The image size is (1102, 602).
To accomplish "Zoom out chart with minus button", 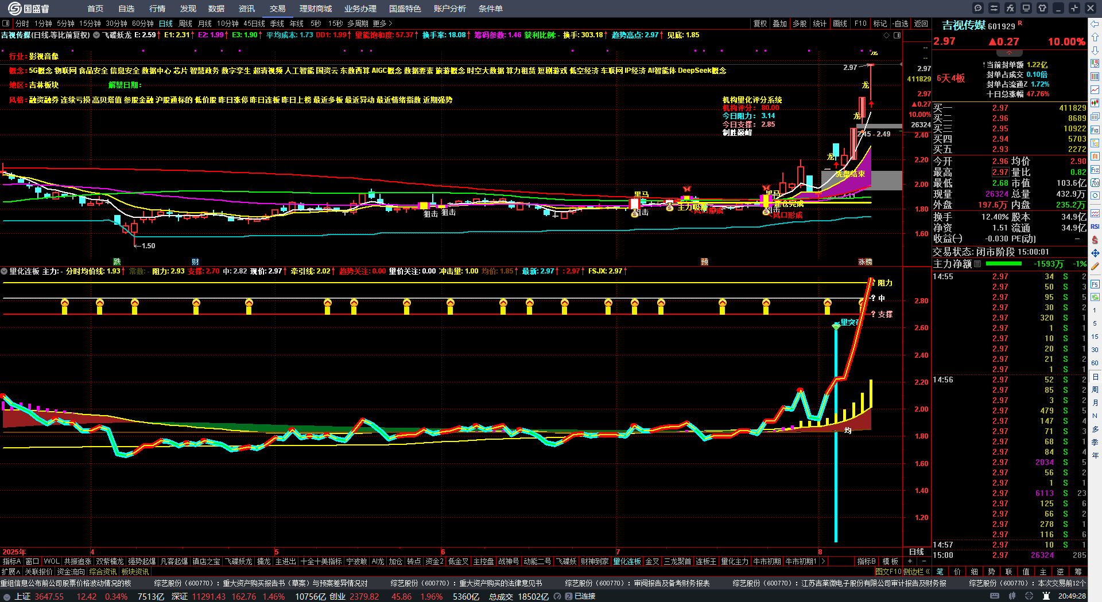I will [923, 561].
